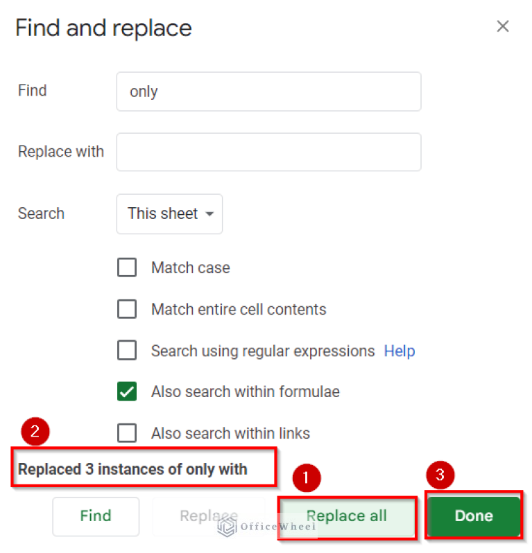Screen dimensions: 532x553
Task: Click the "Replaced 3 instances" status message
Action: [x=132, y=469]
